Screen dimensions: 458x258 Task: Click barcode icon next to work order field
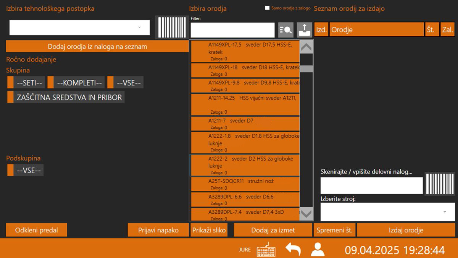tap(440, 185)
